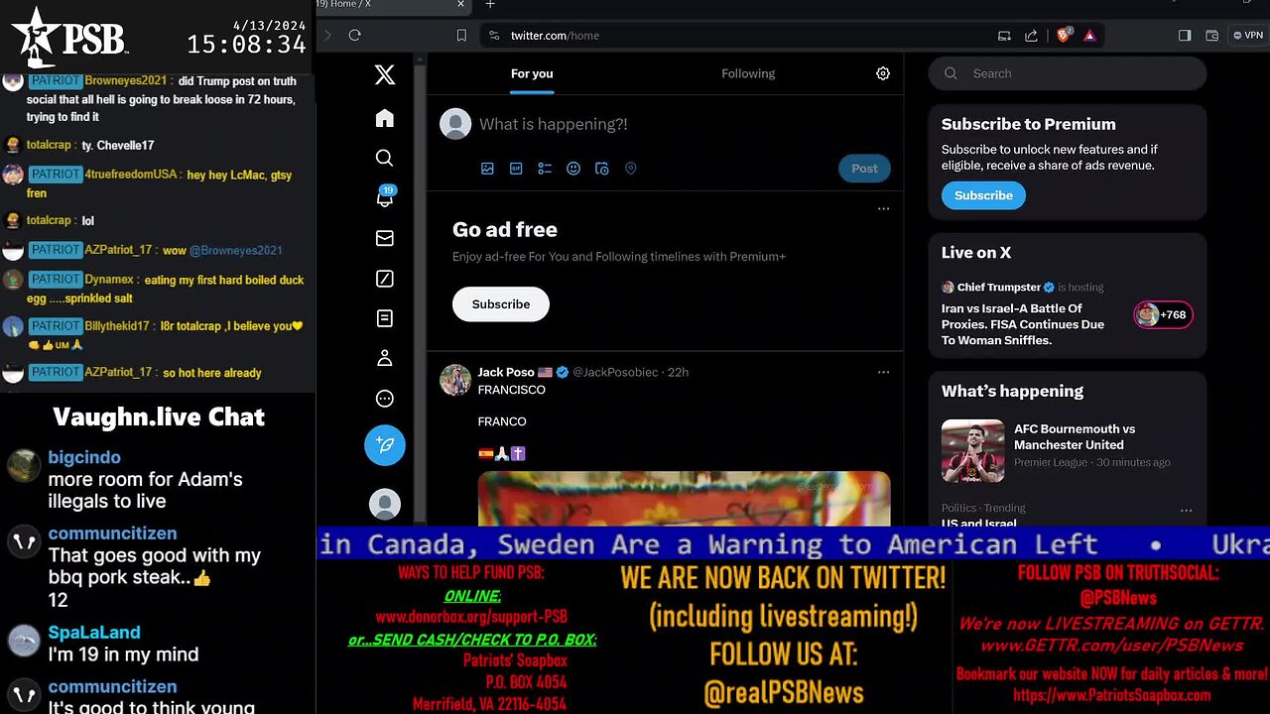Open Chief Trumpster live space title
1270x714 pixels.
tap(1023, 324)
